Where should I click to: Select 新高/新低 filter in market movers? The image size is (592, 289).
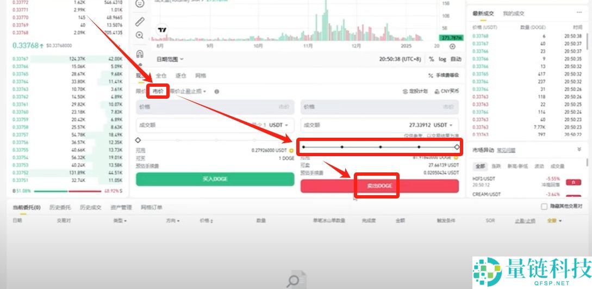(518, 166)
